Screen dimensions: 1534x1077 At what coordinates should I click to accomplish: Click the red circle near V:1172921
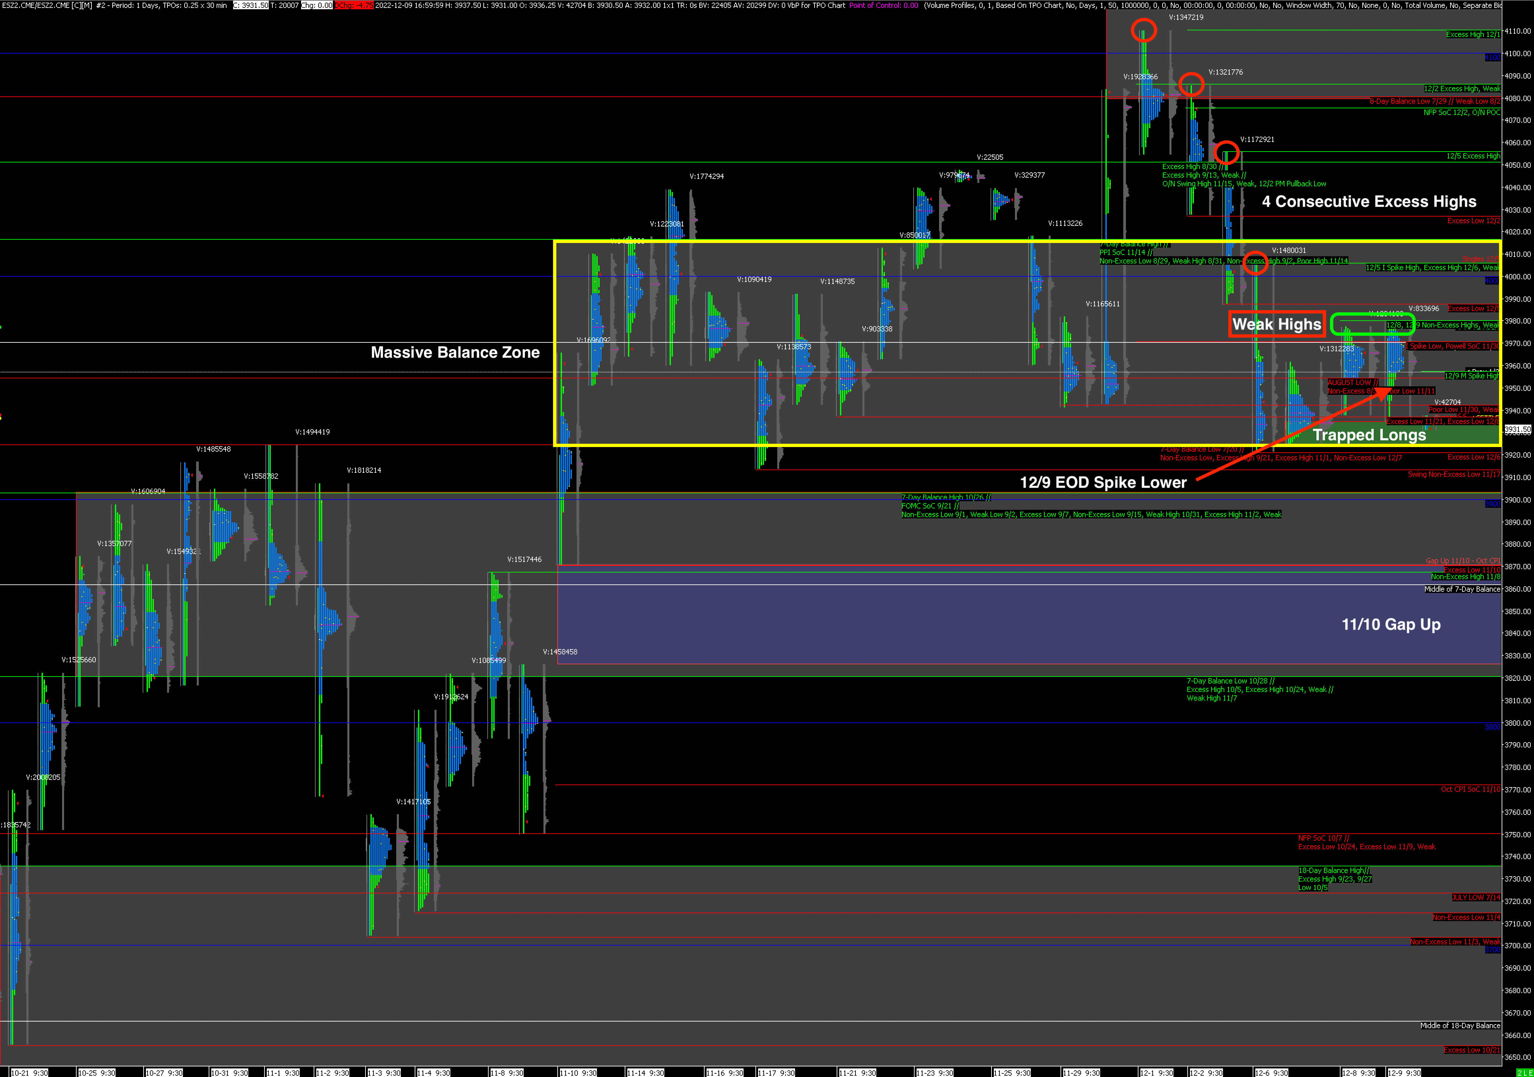(1226, 153)
